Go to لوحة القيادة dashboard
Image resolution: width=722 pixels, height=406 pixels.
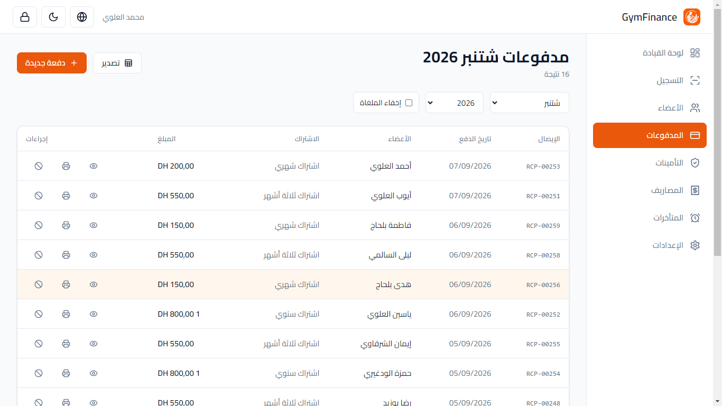[x=650, y=53]
